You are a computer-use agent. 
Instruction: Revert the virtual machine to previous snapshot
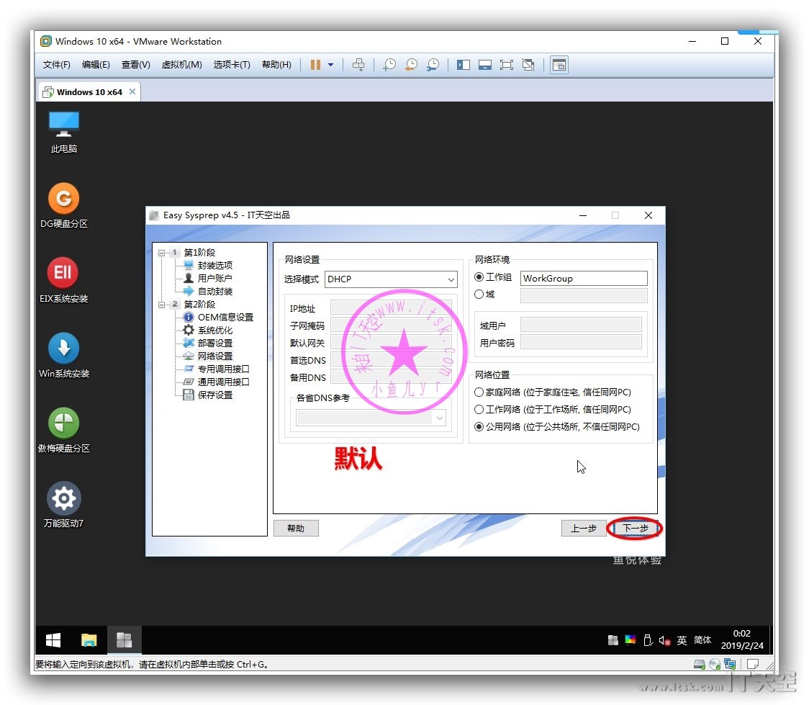coord(411,65)
